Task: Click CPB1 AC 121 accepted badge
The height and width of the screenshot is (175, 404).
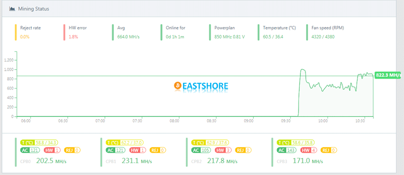Action: [115, 150]
